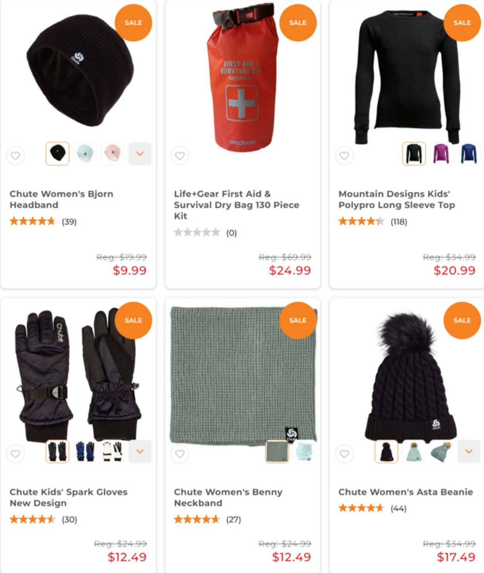Select the white Spark Gloves swatch
The height and width of the screenshot is (573, 484).
[x=112, y=451]
